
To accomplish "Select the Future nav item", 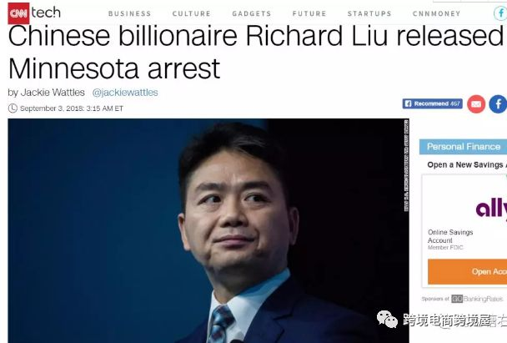I will click(x=309, y=13).
